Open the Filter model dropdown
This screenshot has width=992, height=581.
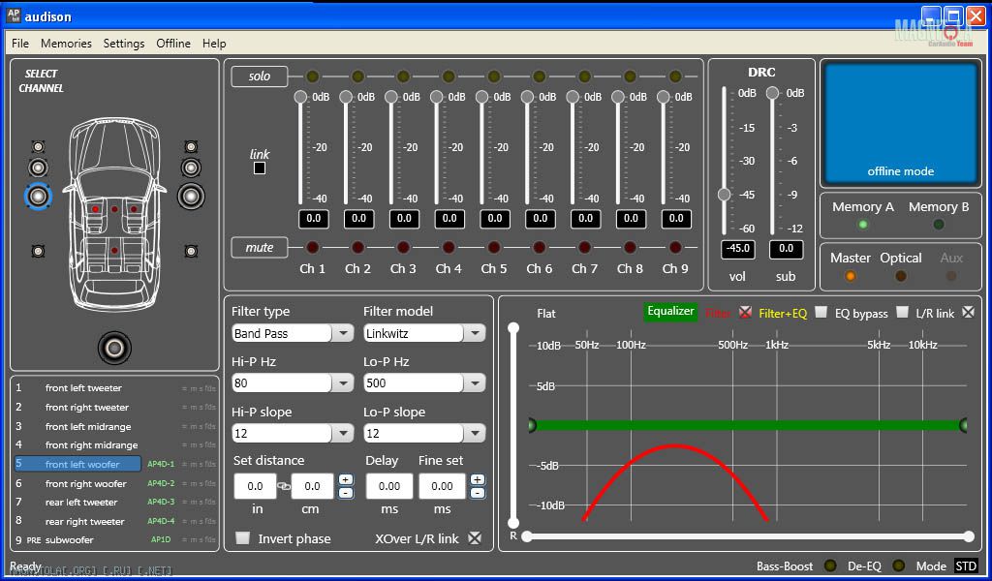point(475,333)
